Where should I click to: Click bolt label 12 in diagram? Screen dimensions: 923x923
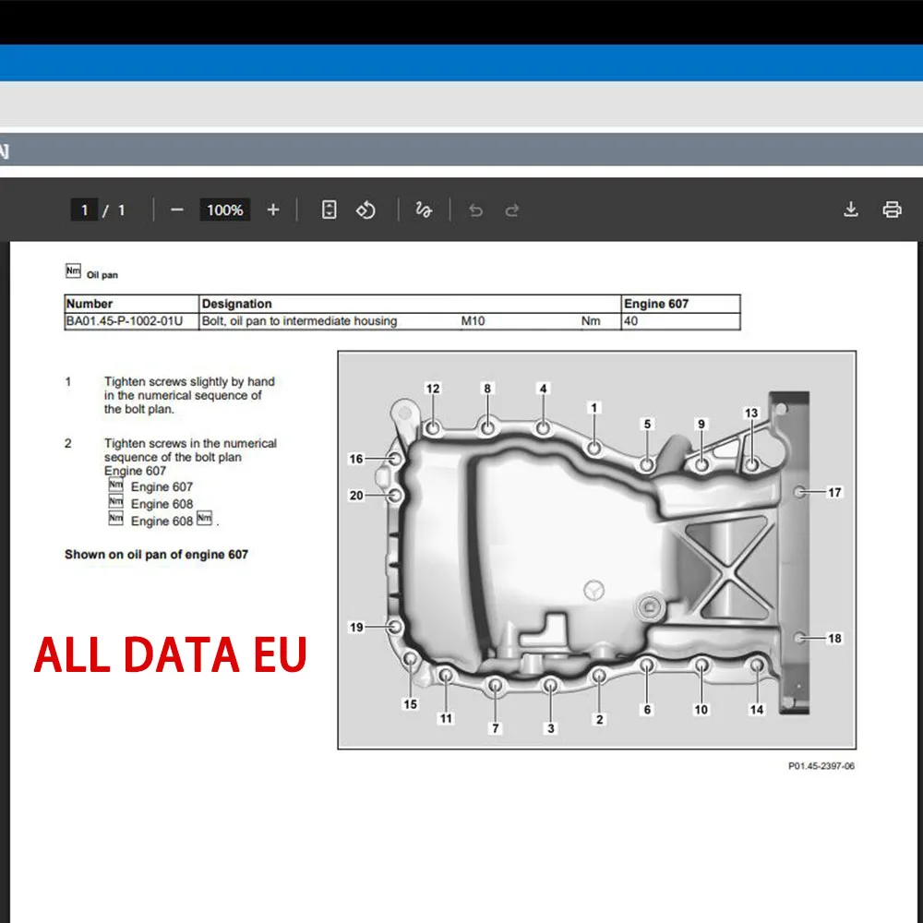[433, 390]
